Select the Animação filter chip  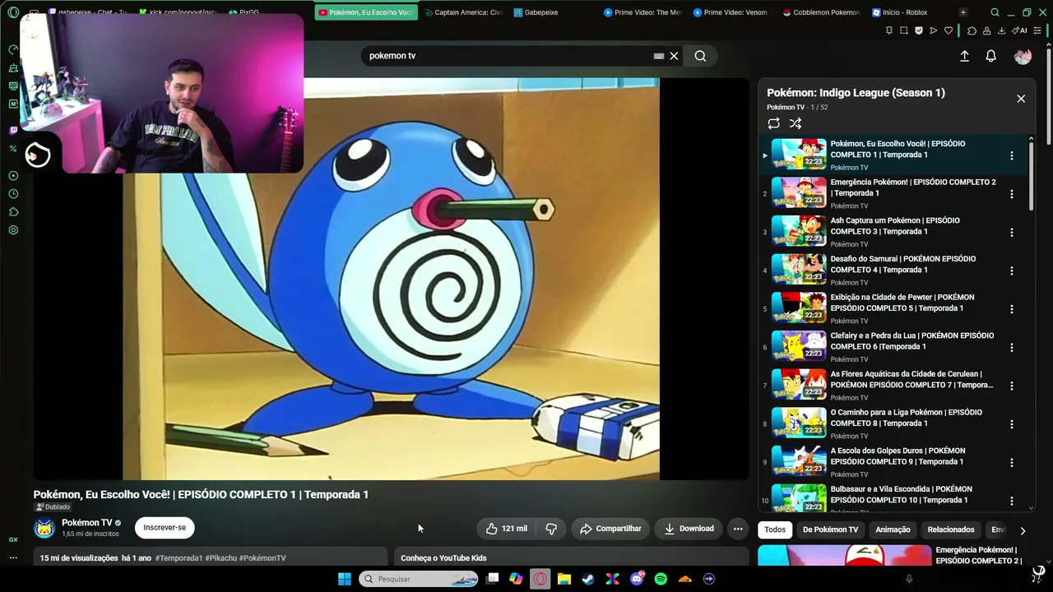point(893,530)
